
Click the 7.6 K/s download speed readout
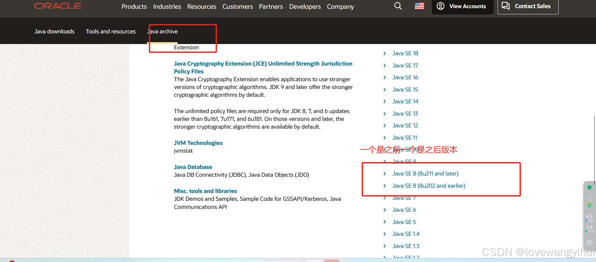coord(589,229)
